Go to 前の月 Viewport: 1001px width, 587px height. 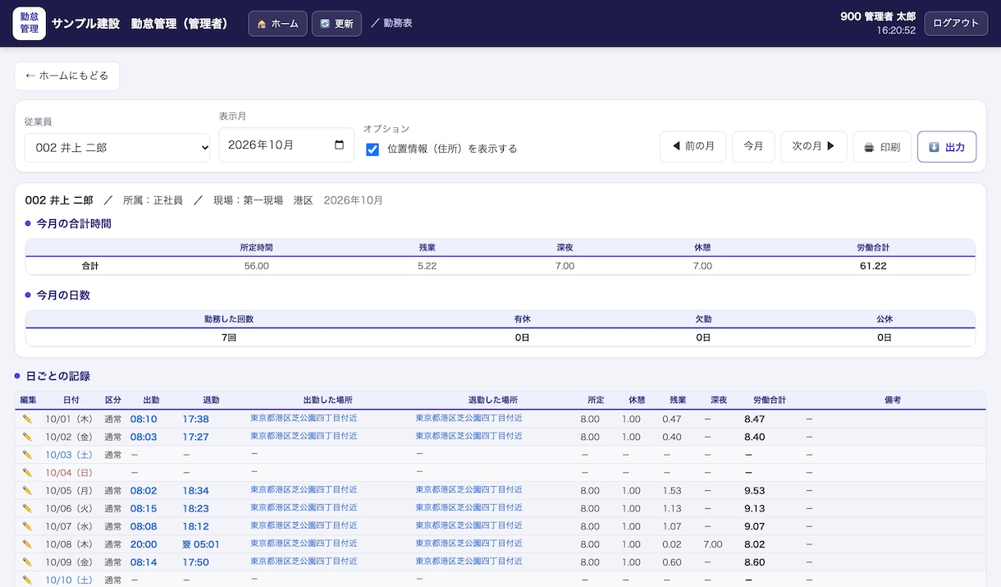(693, 147)
